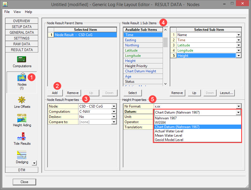
Task: Select the Nodes icon
Action: 22,78
